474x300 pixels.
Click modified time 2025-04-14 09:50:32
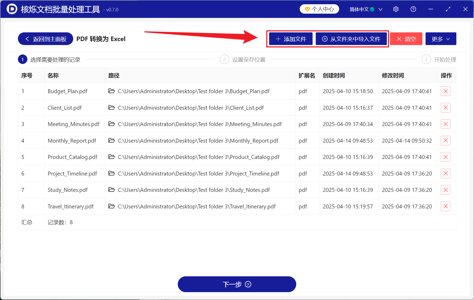(407, 141)
